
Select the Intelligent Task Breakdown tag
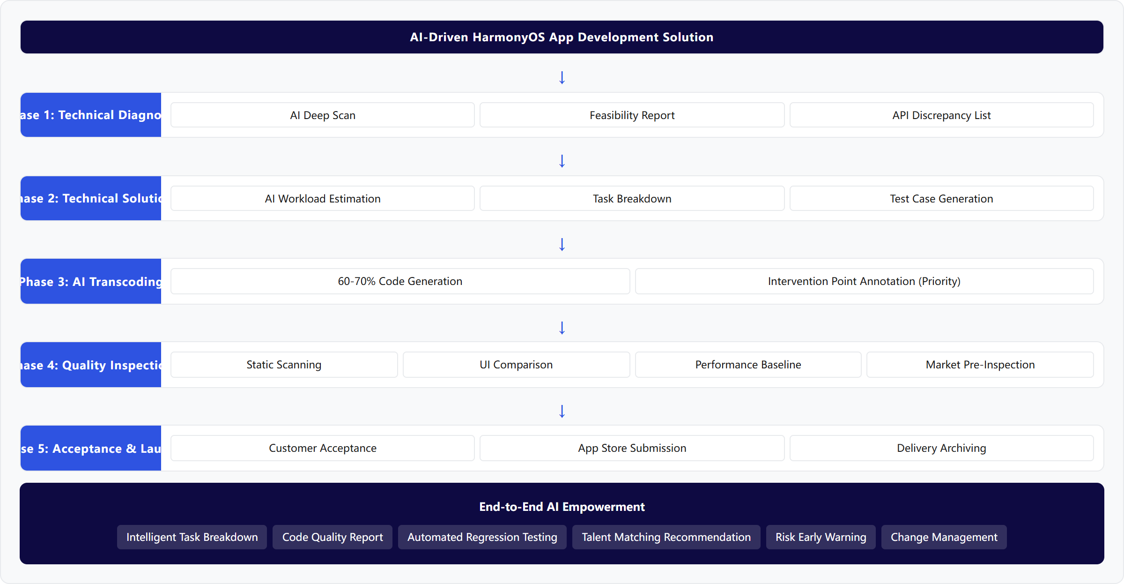(x=192, y=537)
